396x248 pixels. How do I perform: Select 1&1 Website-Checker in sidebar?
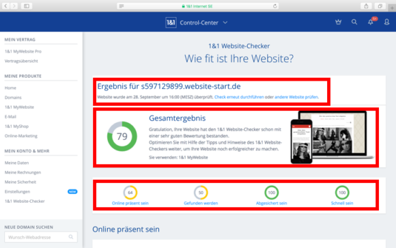(25, 202)
